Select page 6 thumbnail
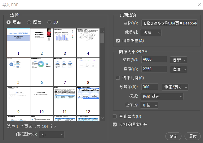The width and height of the screenshot is (203, 143). 42,72
